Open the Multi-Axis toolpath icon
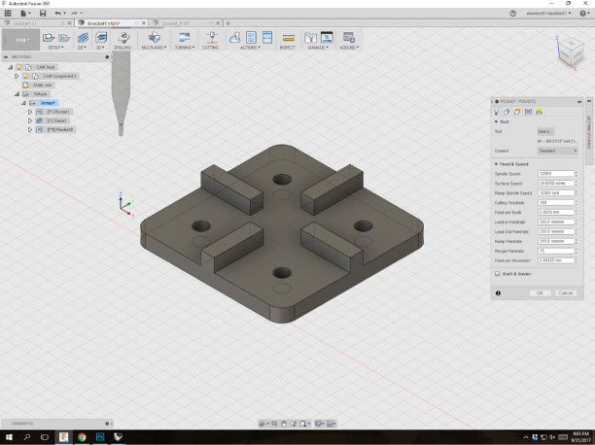 tap(153, 39)
